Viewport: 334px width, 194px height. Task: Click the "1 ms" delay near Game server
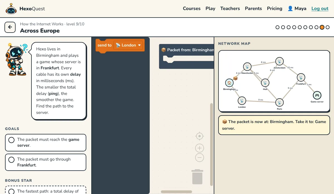(309, 84)
